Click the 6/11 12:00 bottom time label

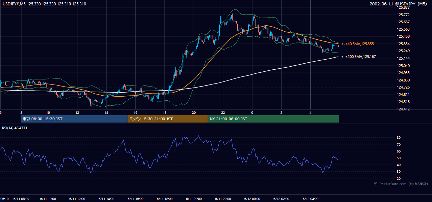click(x=77, y=199)
